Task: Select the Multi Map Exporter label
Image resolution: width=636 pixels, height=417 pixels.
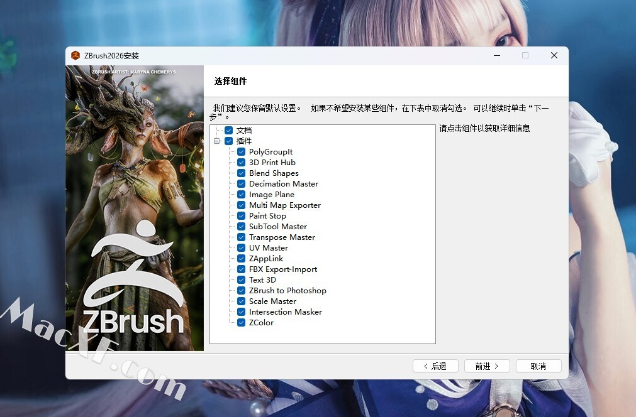Action: 285,205
